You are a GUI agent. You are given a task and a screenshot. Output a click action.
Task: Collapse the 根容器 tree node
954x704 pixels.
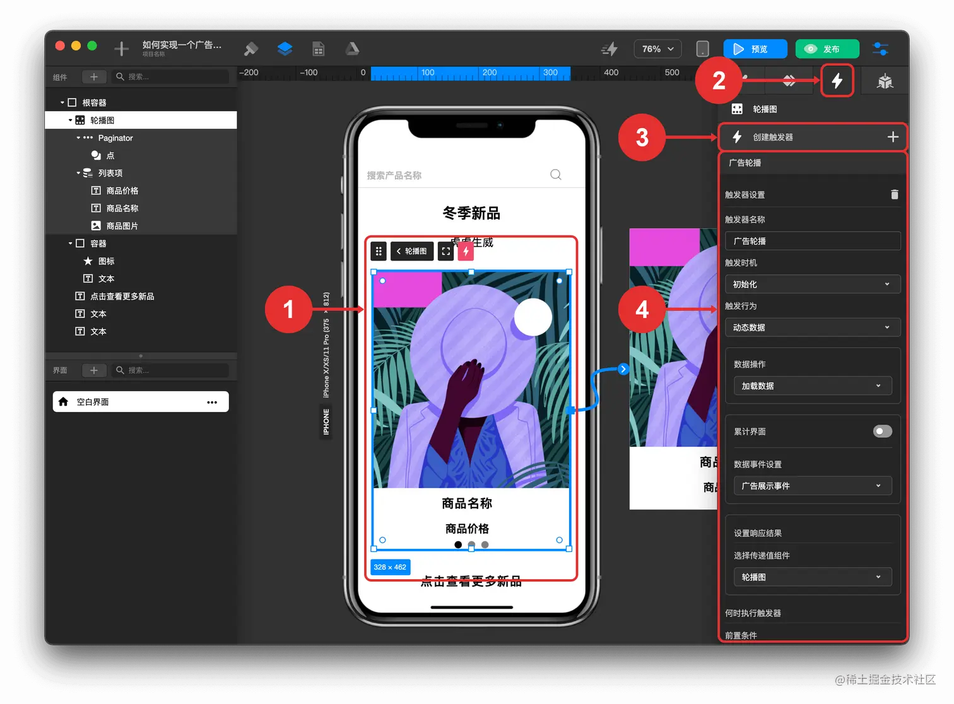click(62, 102)
